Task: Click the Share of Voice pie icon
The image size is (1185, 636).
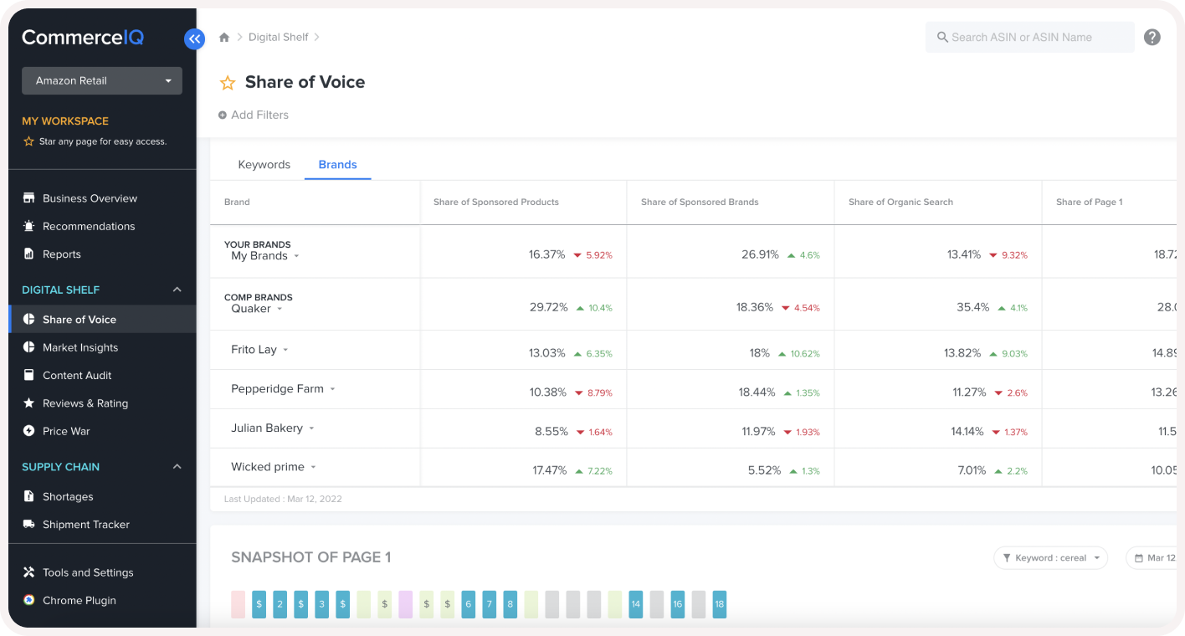Action: pyautogui.click(x=28, y=319)
